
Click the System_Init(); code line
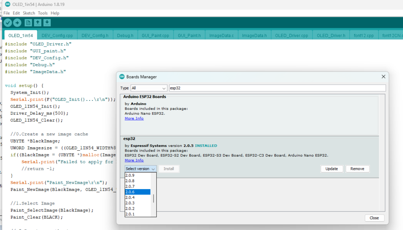tap(30, 93)
